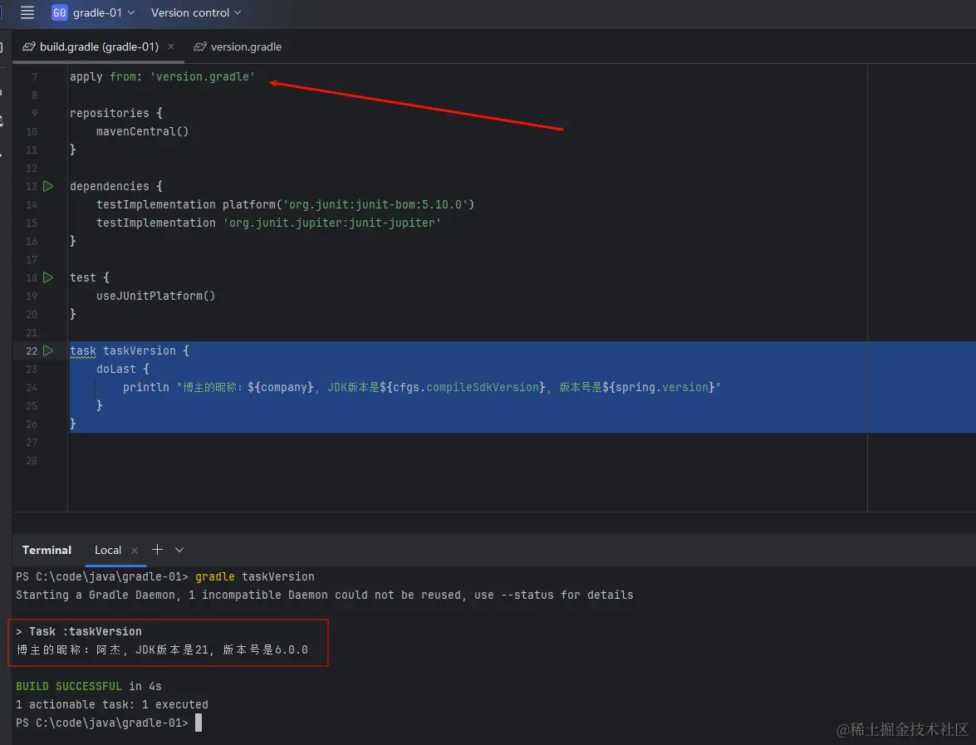Click the 'repositories {' line
The height and width of the screenshot is (745, 976).
(x=115, y=113)
